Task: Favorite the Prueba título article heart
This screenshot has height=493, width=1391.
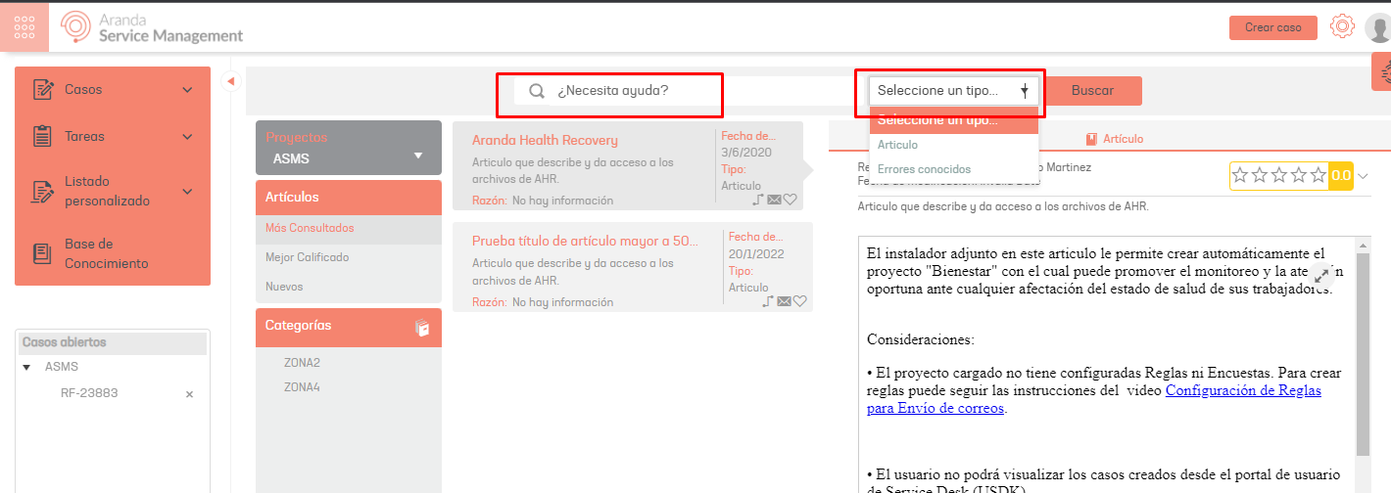Action: (x=800, y=301)
